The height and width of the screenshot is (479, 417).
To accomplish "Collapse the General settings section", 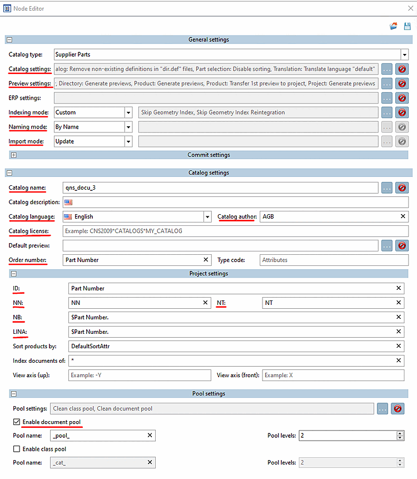I will 10,39.
